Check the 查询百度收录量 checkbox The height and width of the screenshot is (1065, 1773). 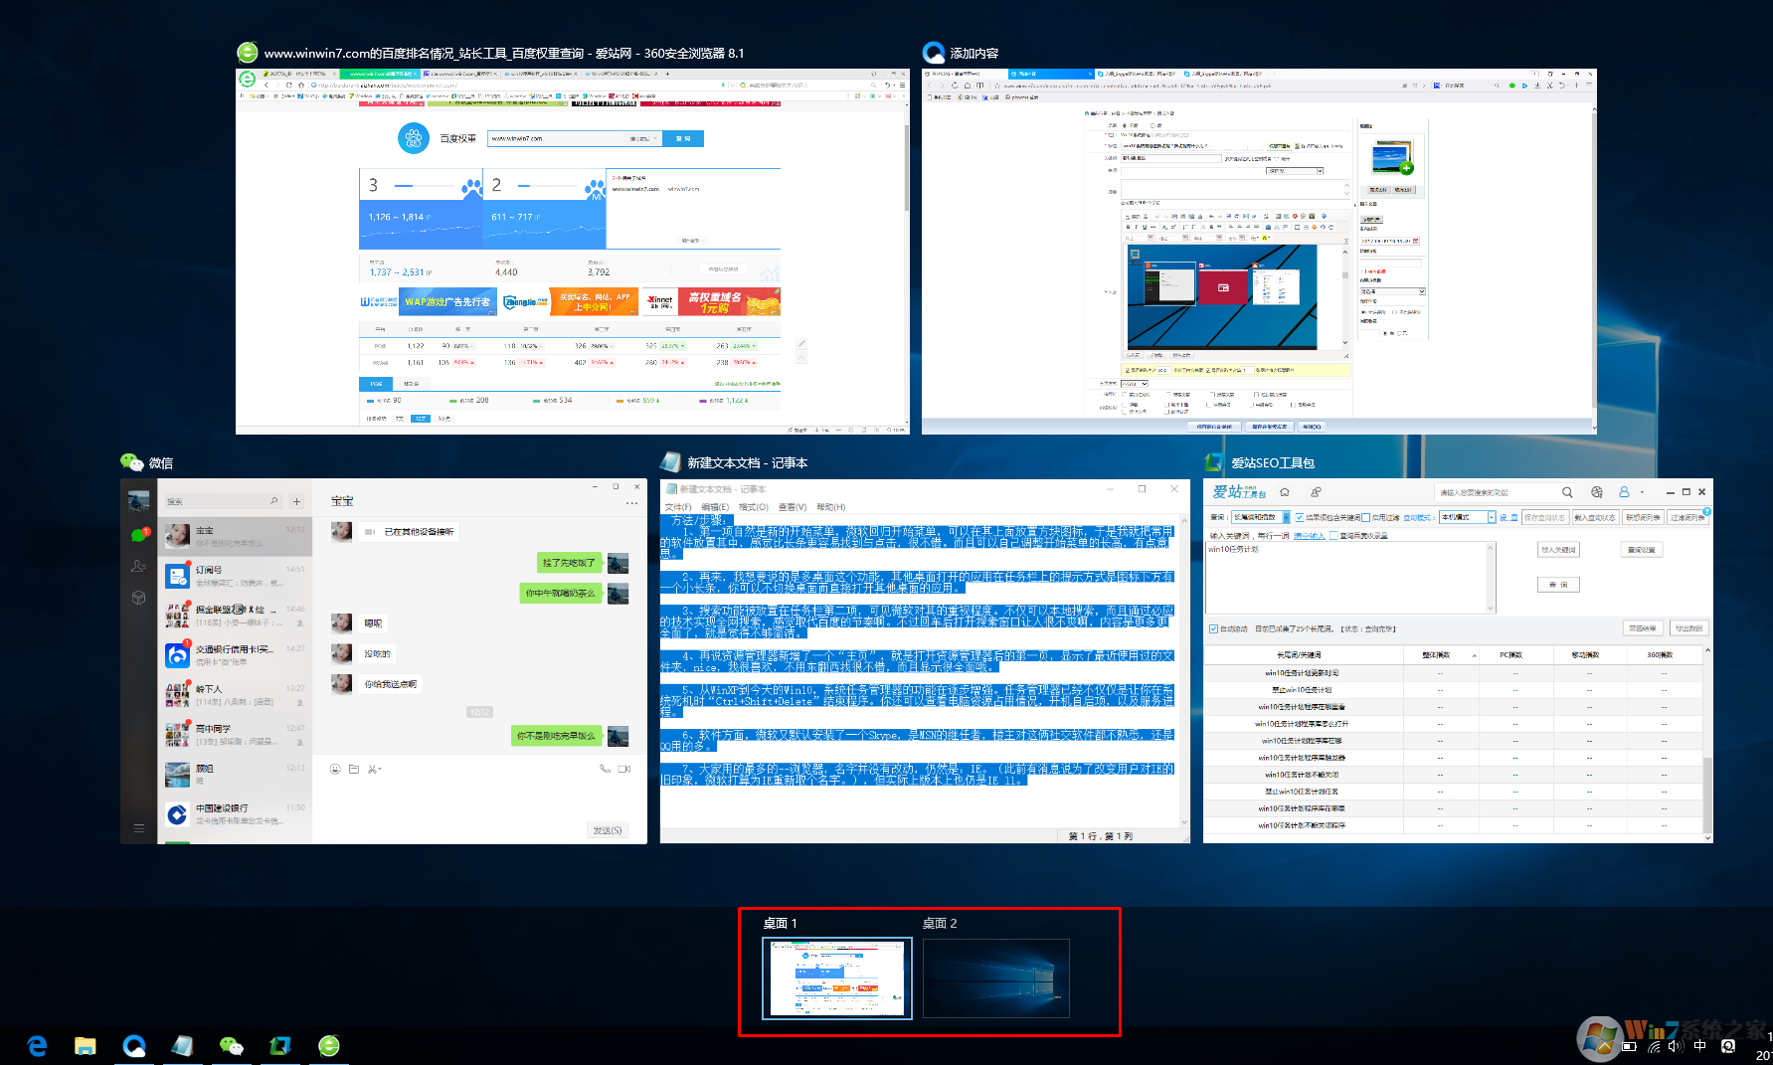coord(1333,535)
